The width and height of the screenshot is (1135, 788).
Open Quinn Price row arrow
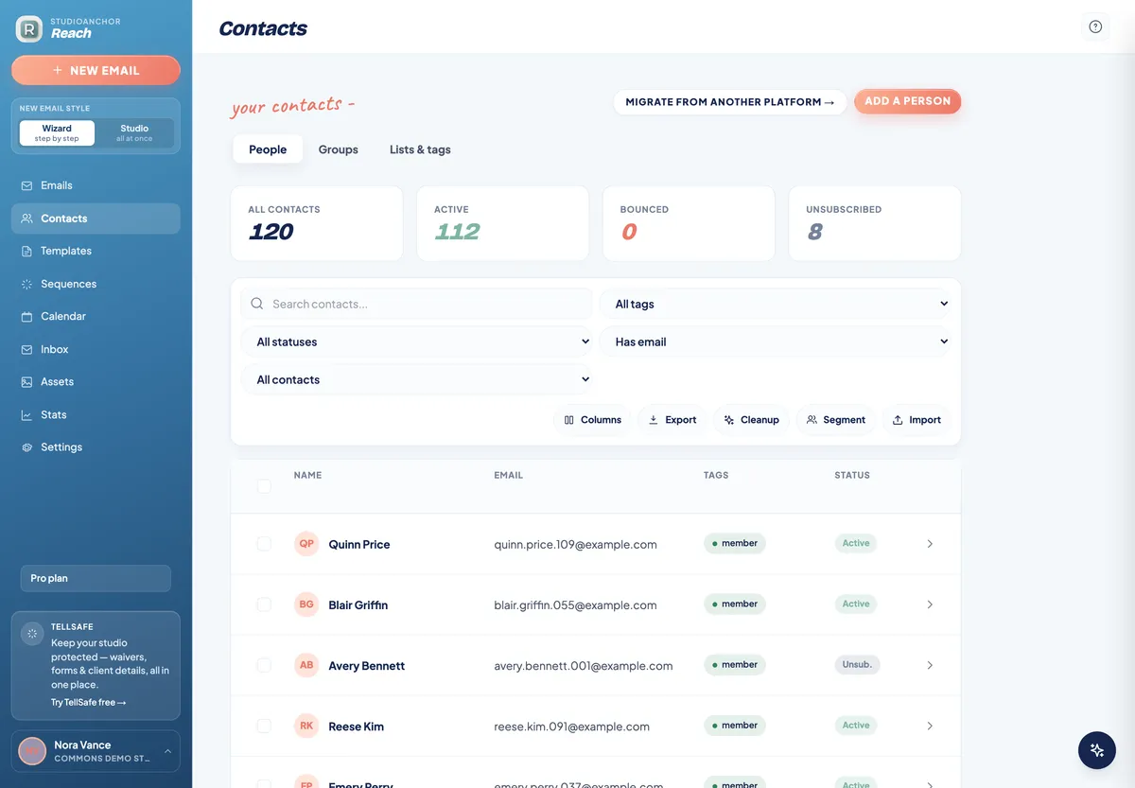(x=930, y=544)
